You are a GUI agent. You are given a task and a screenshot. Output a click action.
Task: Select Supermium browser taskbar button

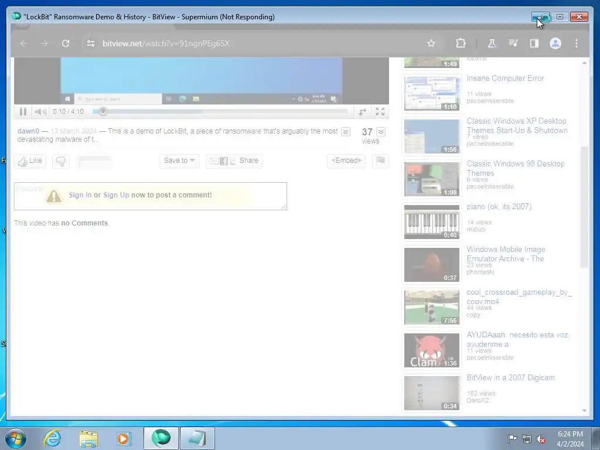pyautogui.click(x=161, y=438)
